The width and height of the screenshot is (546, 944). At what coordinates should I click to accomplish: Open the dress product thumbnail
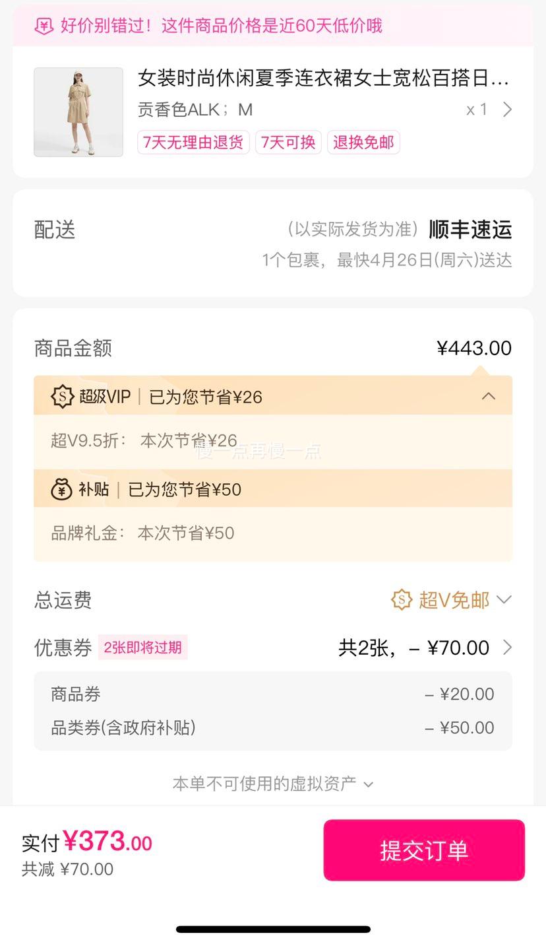[78, 112]
